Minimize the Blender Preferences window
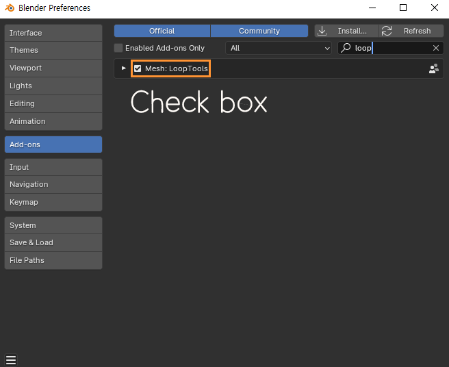 372,8
